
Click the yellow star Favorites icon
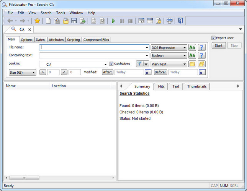coord(37,21)
